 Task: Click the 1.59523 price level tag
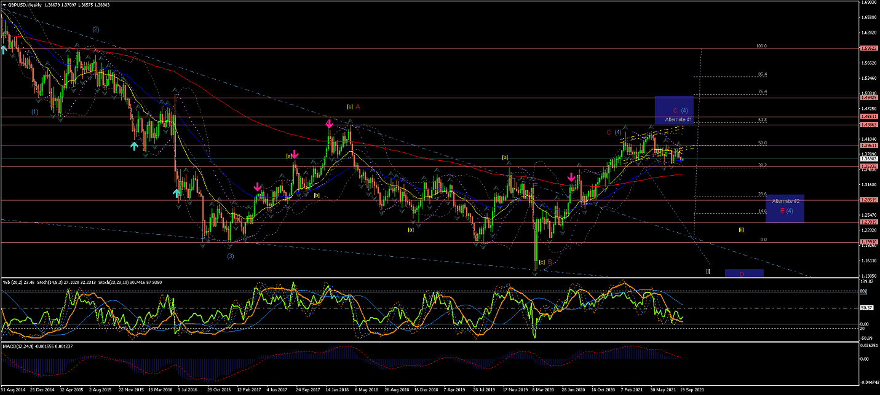click(x=869, y=49)
